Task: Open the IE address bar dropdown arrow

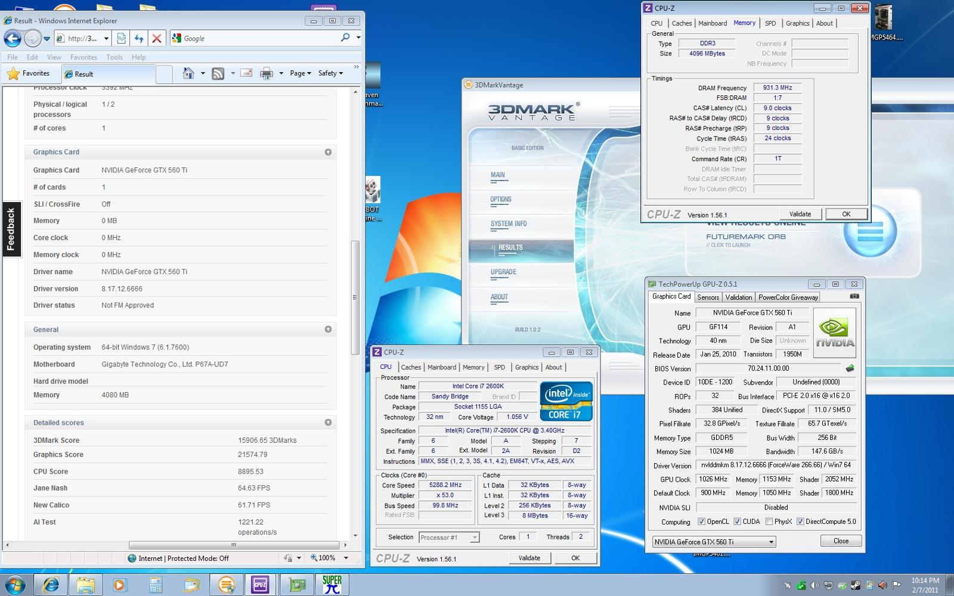Action: pyautogui.click(x=106, y=38)
